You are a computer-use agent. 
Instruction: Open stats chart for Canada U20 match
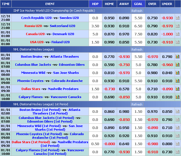[177, 34]
